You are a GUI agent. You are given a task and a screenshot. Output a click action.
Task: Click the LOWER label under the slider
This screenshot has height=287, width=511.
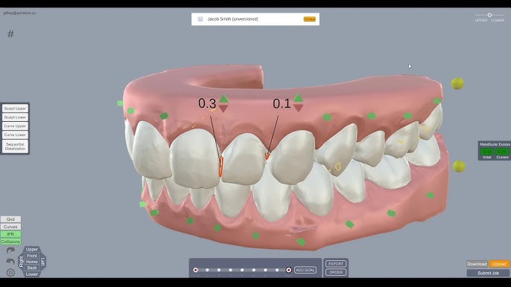coord(498,21)
